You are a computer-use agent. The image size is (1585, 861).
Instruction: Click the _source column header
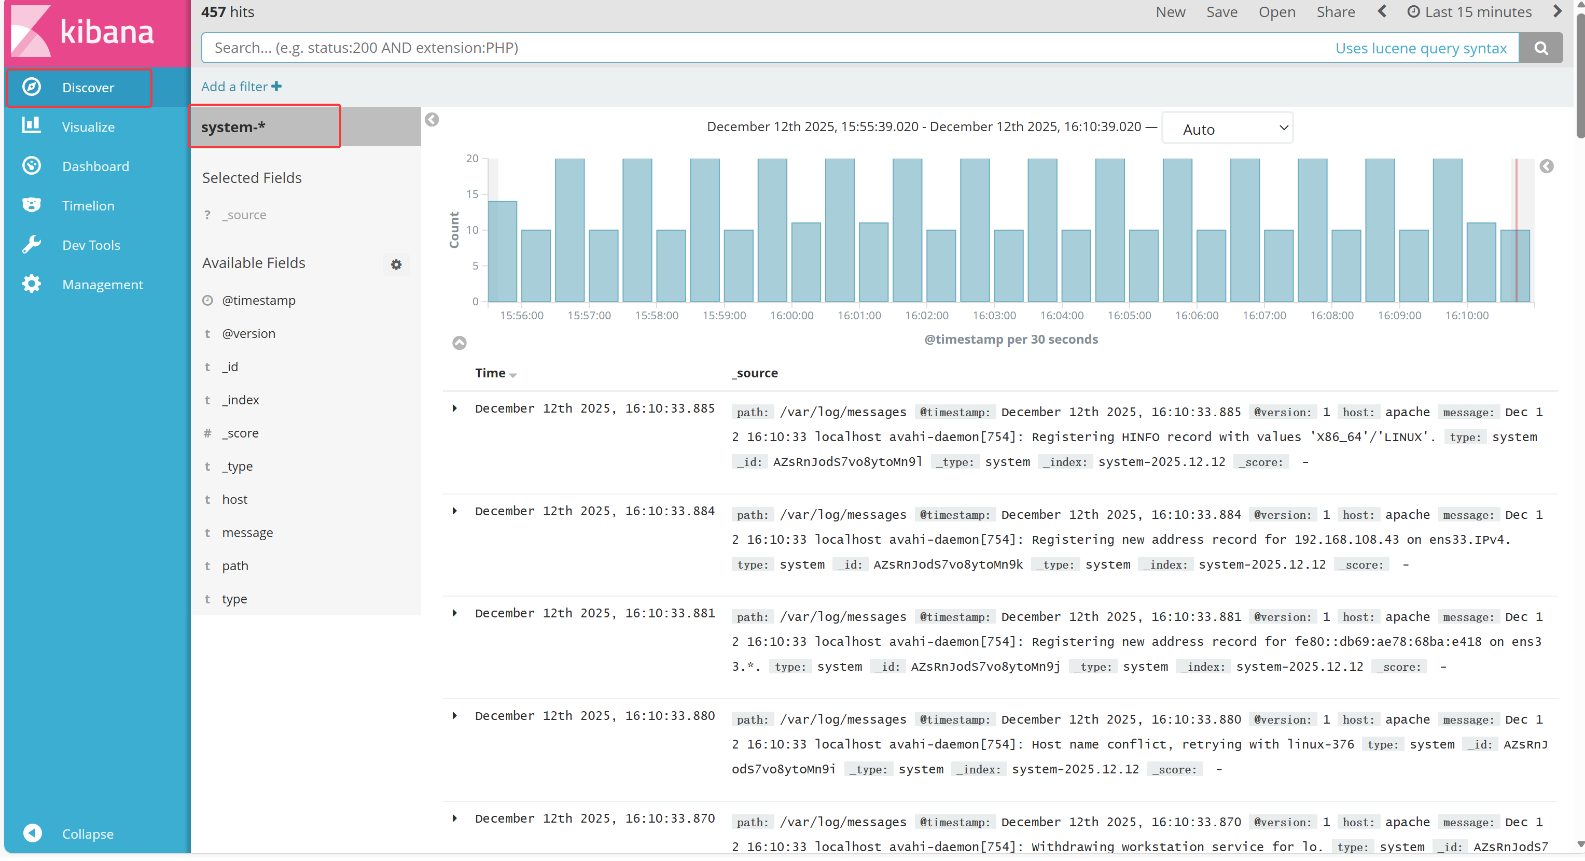[755, 373]
